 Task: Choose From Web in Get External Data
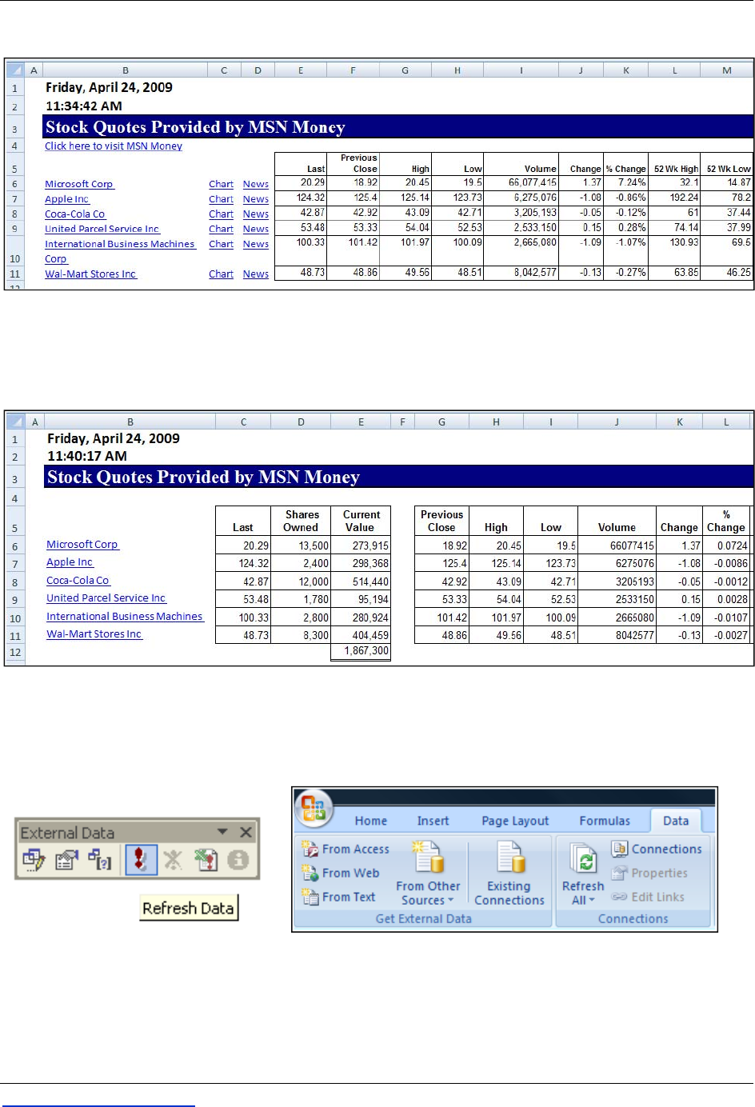pos(341,873)
